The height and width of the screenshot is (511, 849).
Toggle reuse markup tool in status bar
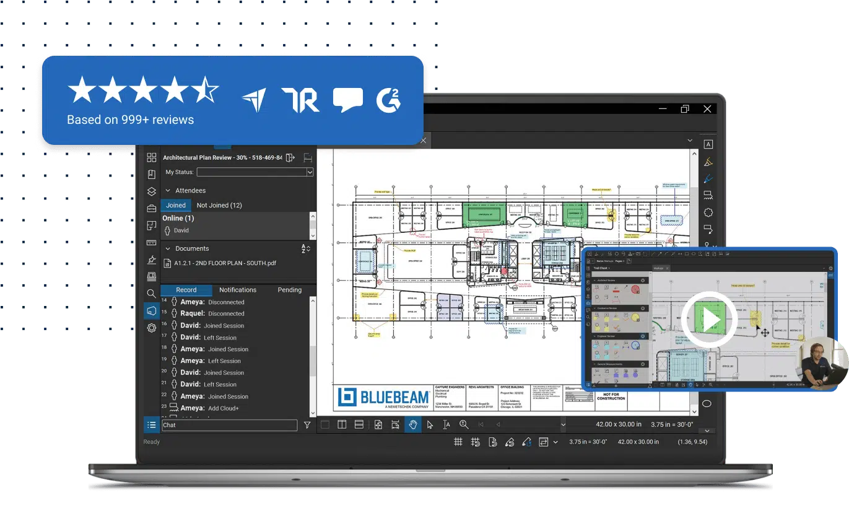tap(526, 442)
